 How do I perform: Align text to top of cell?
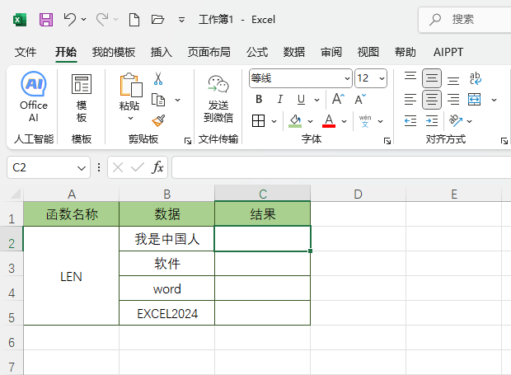[410, 78]
